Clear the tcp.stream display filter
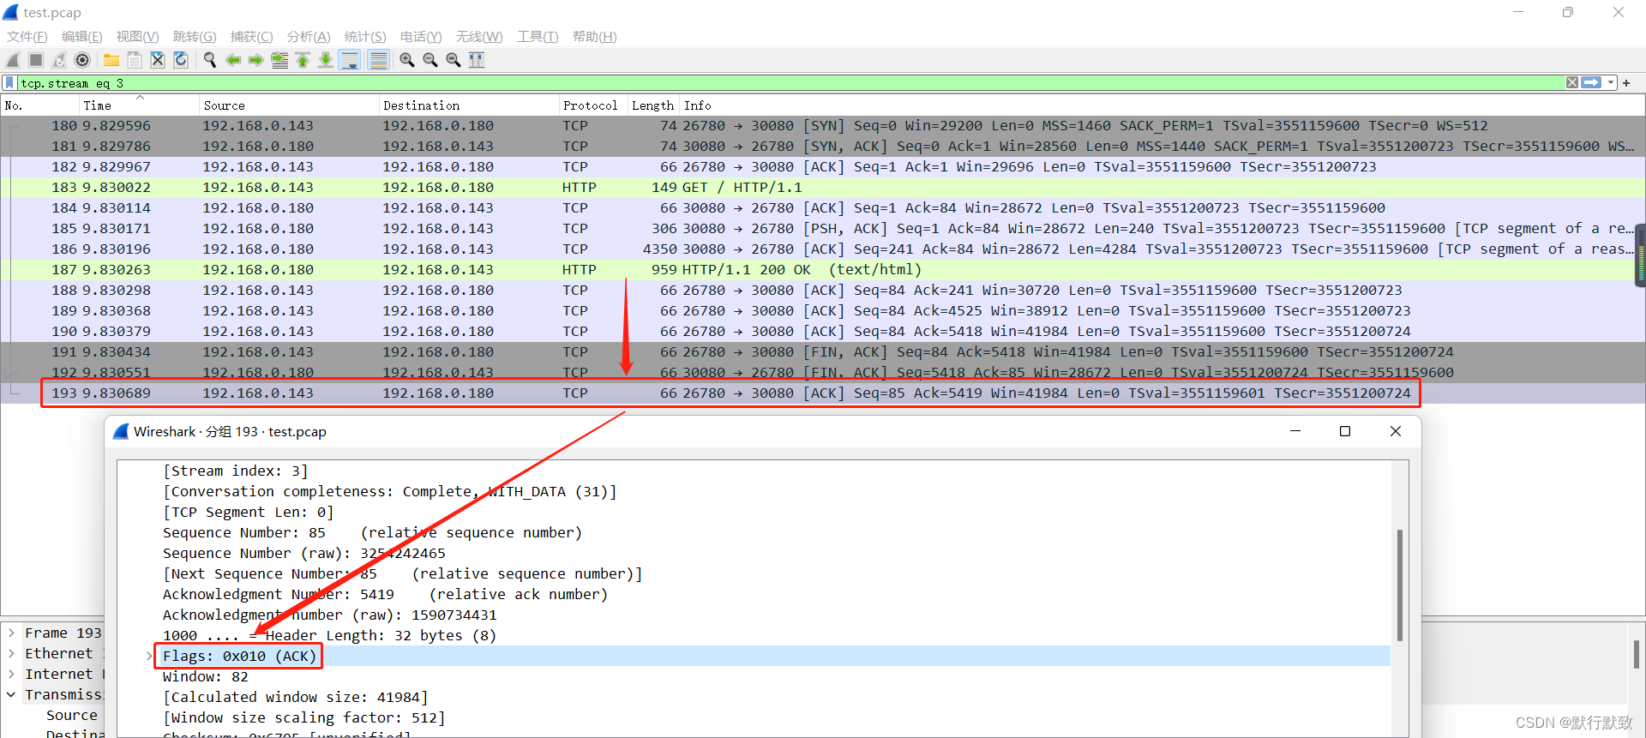This screenshot has width=1646, height=738. click(x=1572, y=83)
